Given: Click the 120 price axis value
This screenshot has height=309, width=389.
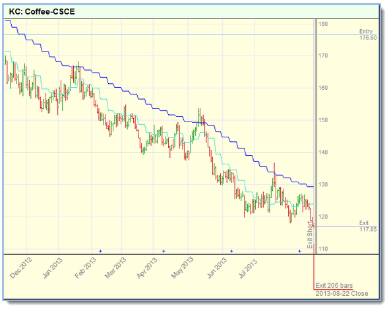Looking at the screenshot, I should (323, 217).
